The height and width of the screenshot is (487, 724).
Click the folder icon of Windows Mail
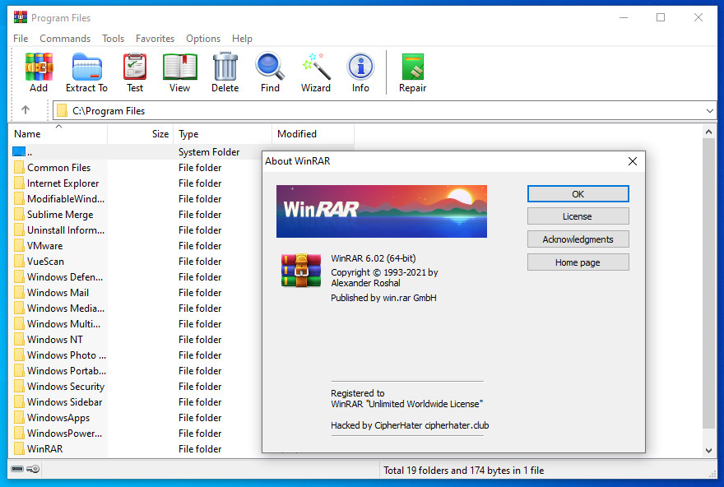pyautogui.click(x=19, y=292)
